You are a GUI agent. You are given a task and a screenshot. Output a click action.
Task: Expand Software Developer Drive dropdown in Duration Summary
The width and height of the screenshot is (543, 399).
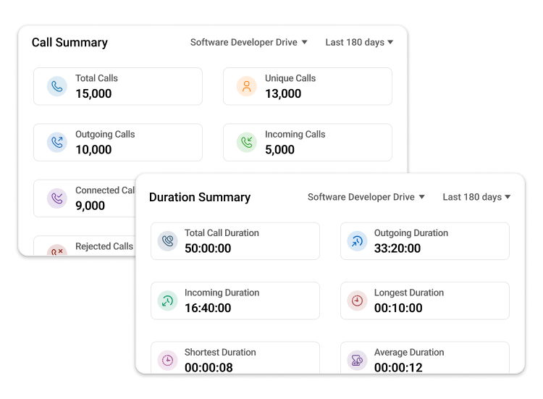[x=366, y=197]
